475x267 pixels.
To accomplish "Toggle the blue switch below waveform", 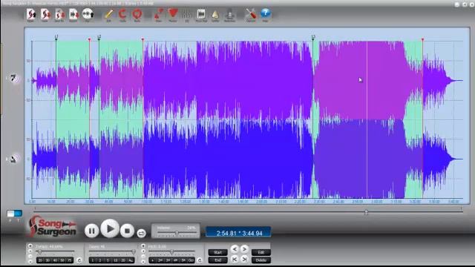I will [15, 214].
